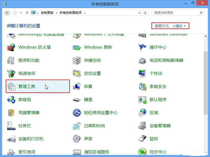Open 索引选项 icon
The height and width of the screenshot is (157, 210).
click(11, 152)
